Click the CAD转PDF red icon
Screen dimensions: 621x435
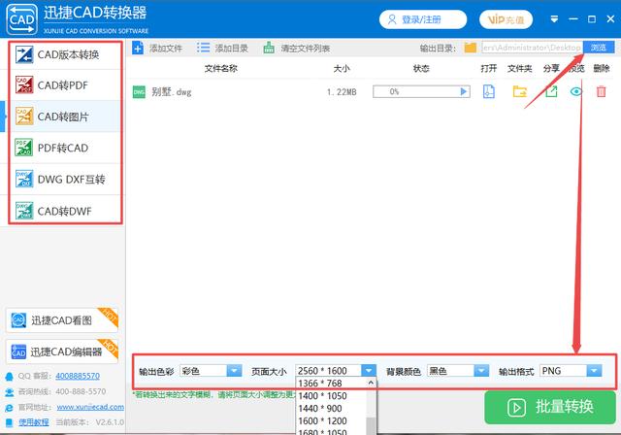click(24, 85)
